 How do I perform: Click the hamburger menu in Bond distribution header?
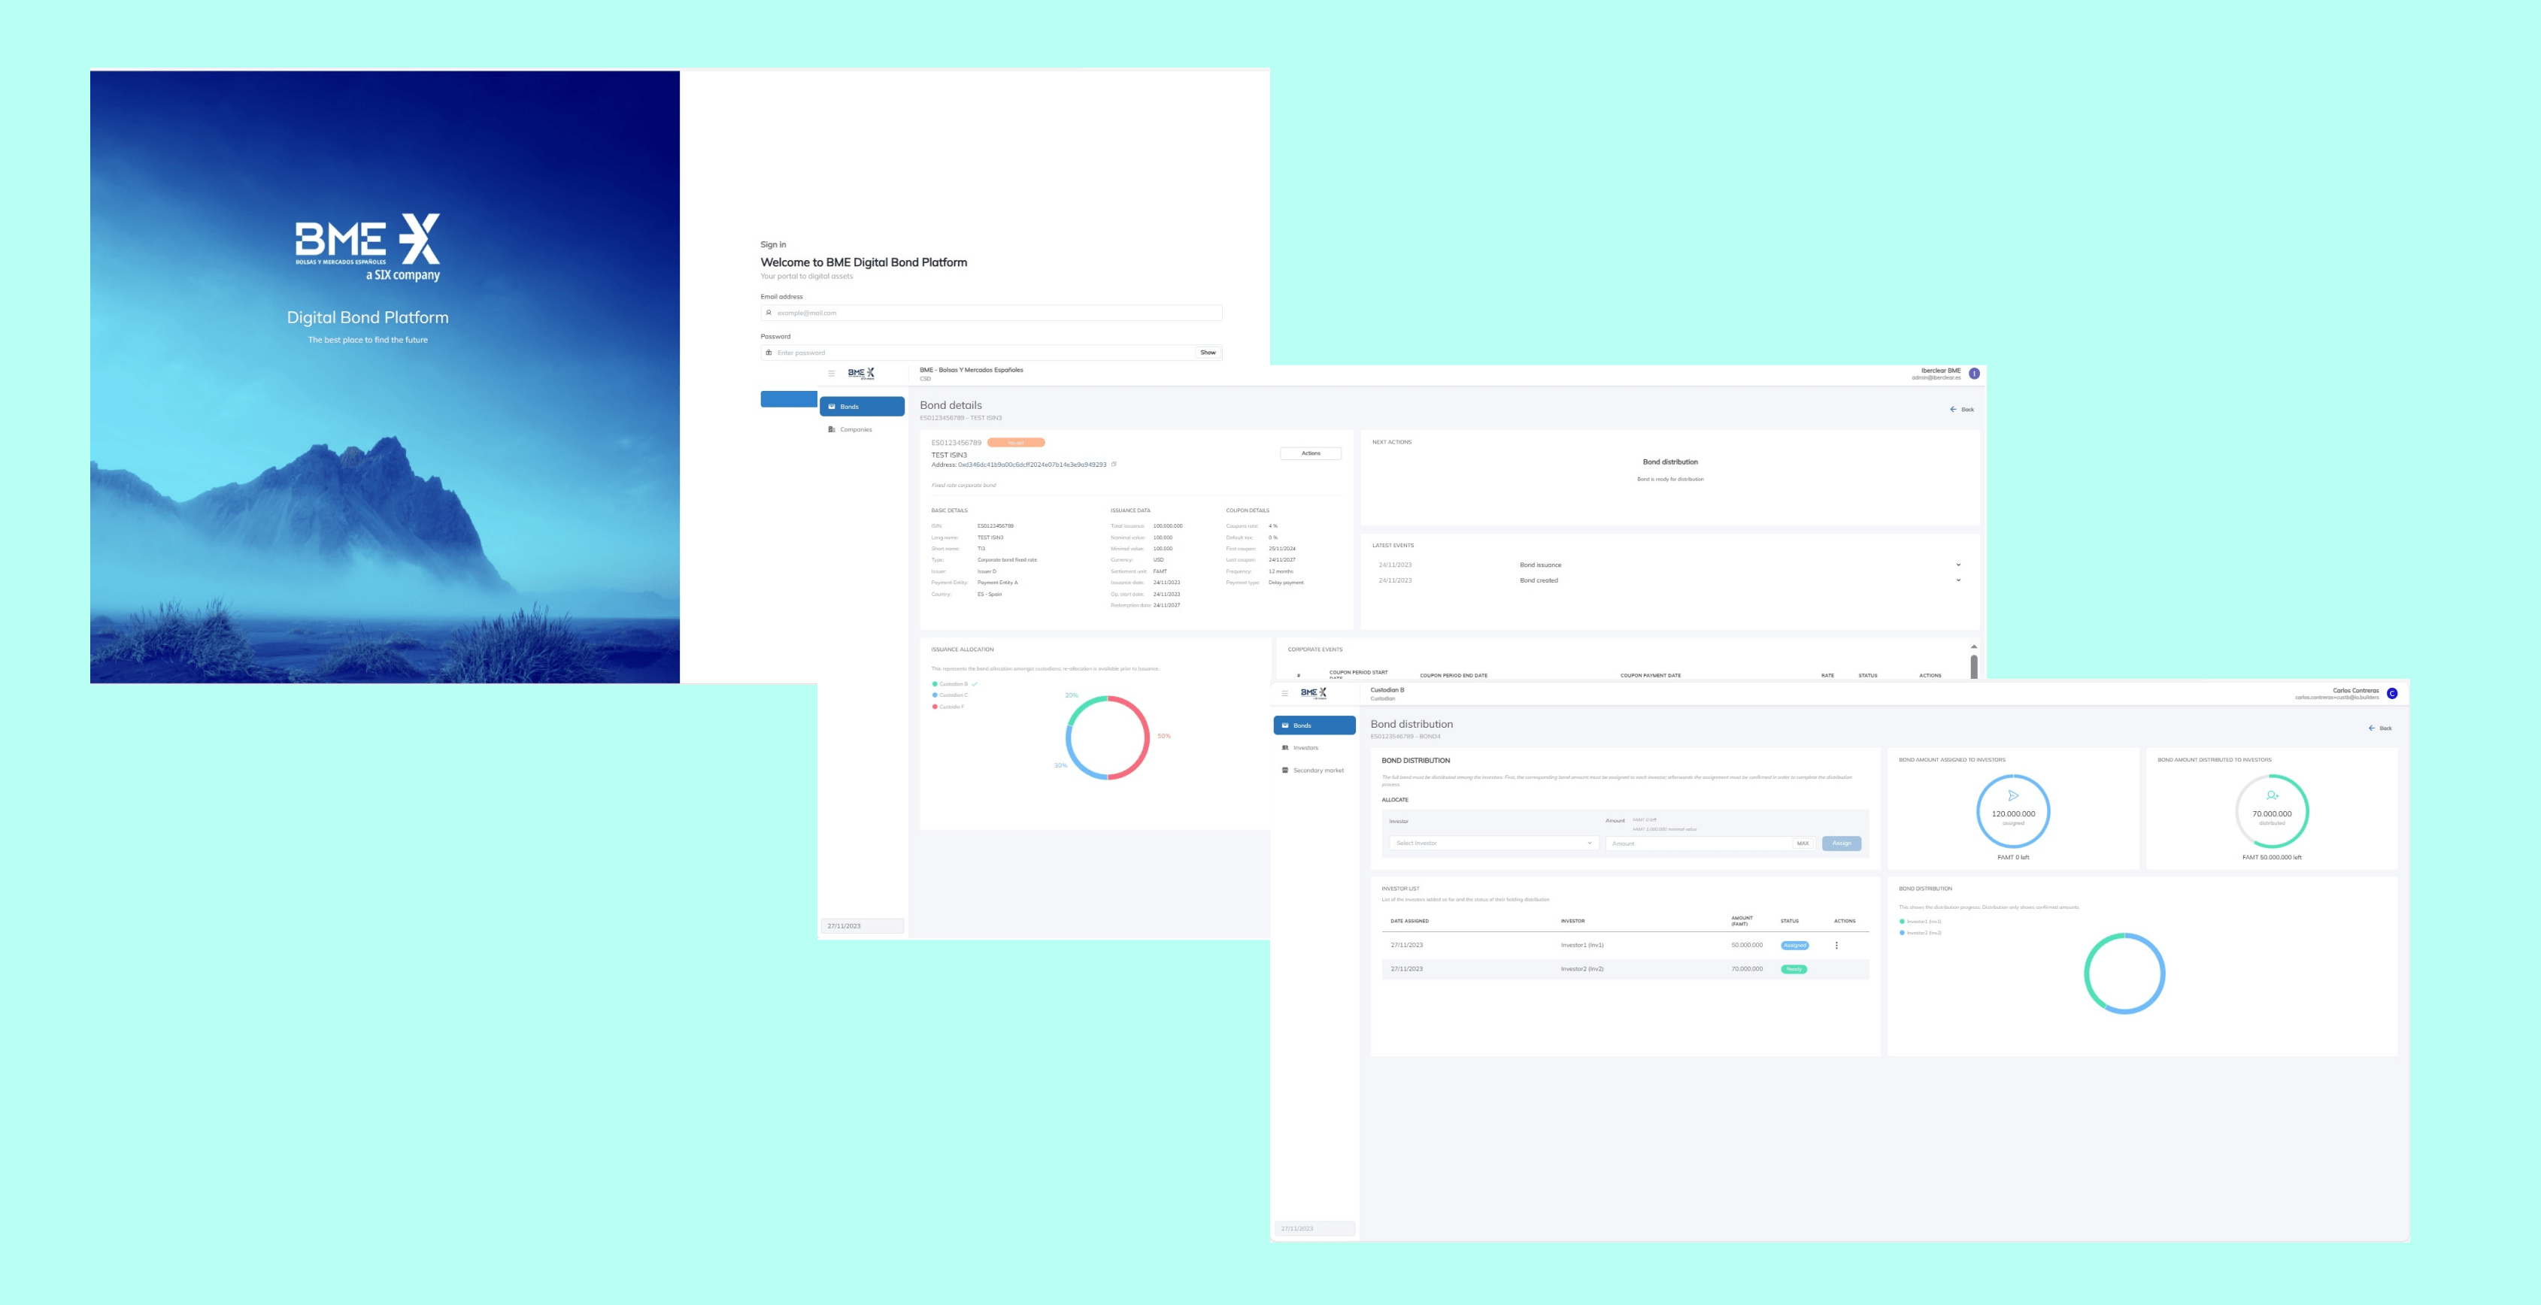click(x=1284, y=693)
